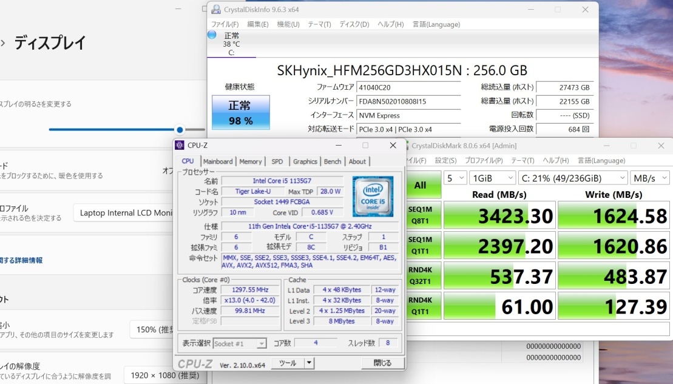Click the interface field NVM Express
This screenshot has height=384, width=673.
[408, 115]
